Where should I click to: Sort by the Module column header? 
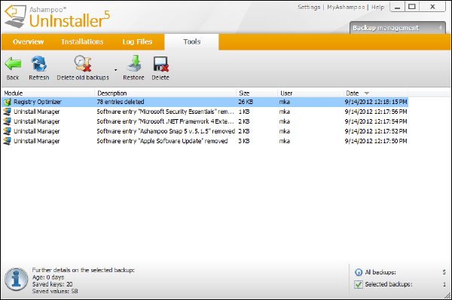coord(14,93)
